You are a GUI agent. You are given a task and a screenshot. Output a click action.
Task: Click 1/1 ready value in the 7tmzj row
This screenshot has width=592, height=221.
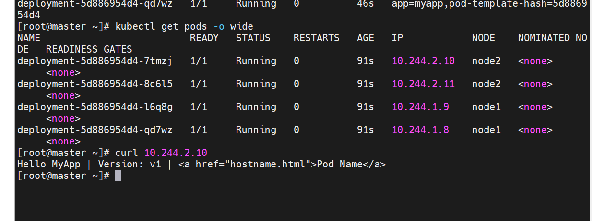pos(199,61)
